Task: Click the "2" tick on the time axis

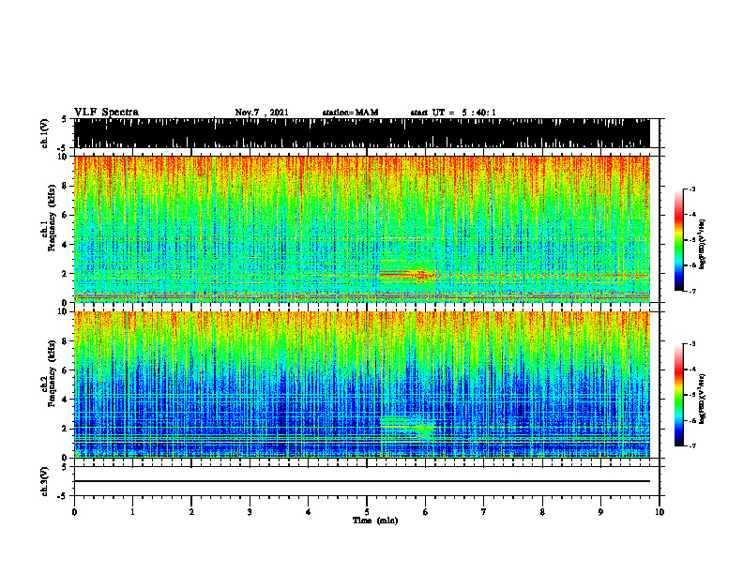Action: click(x=191, y=512)
